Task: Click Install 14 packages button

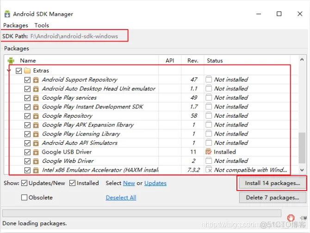Action: point(272,183)
